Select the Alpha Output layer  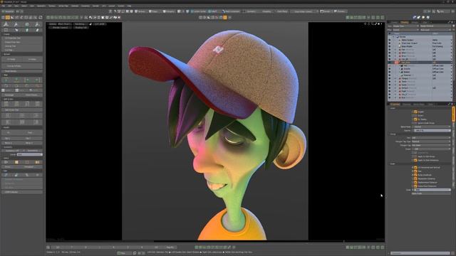pyautogui.click(x=408, y=40)
